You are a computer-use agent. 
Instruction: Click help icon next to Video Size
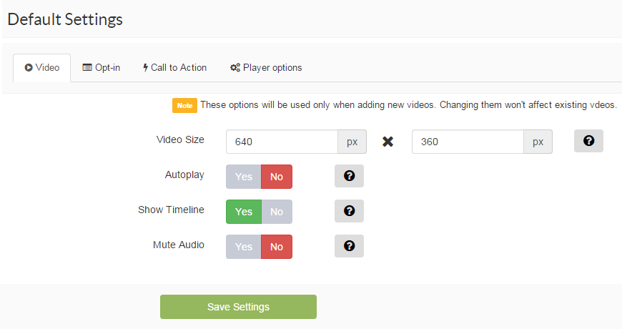tap(588, 142)
